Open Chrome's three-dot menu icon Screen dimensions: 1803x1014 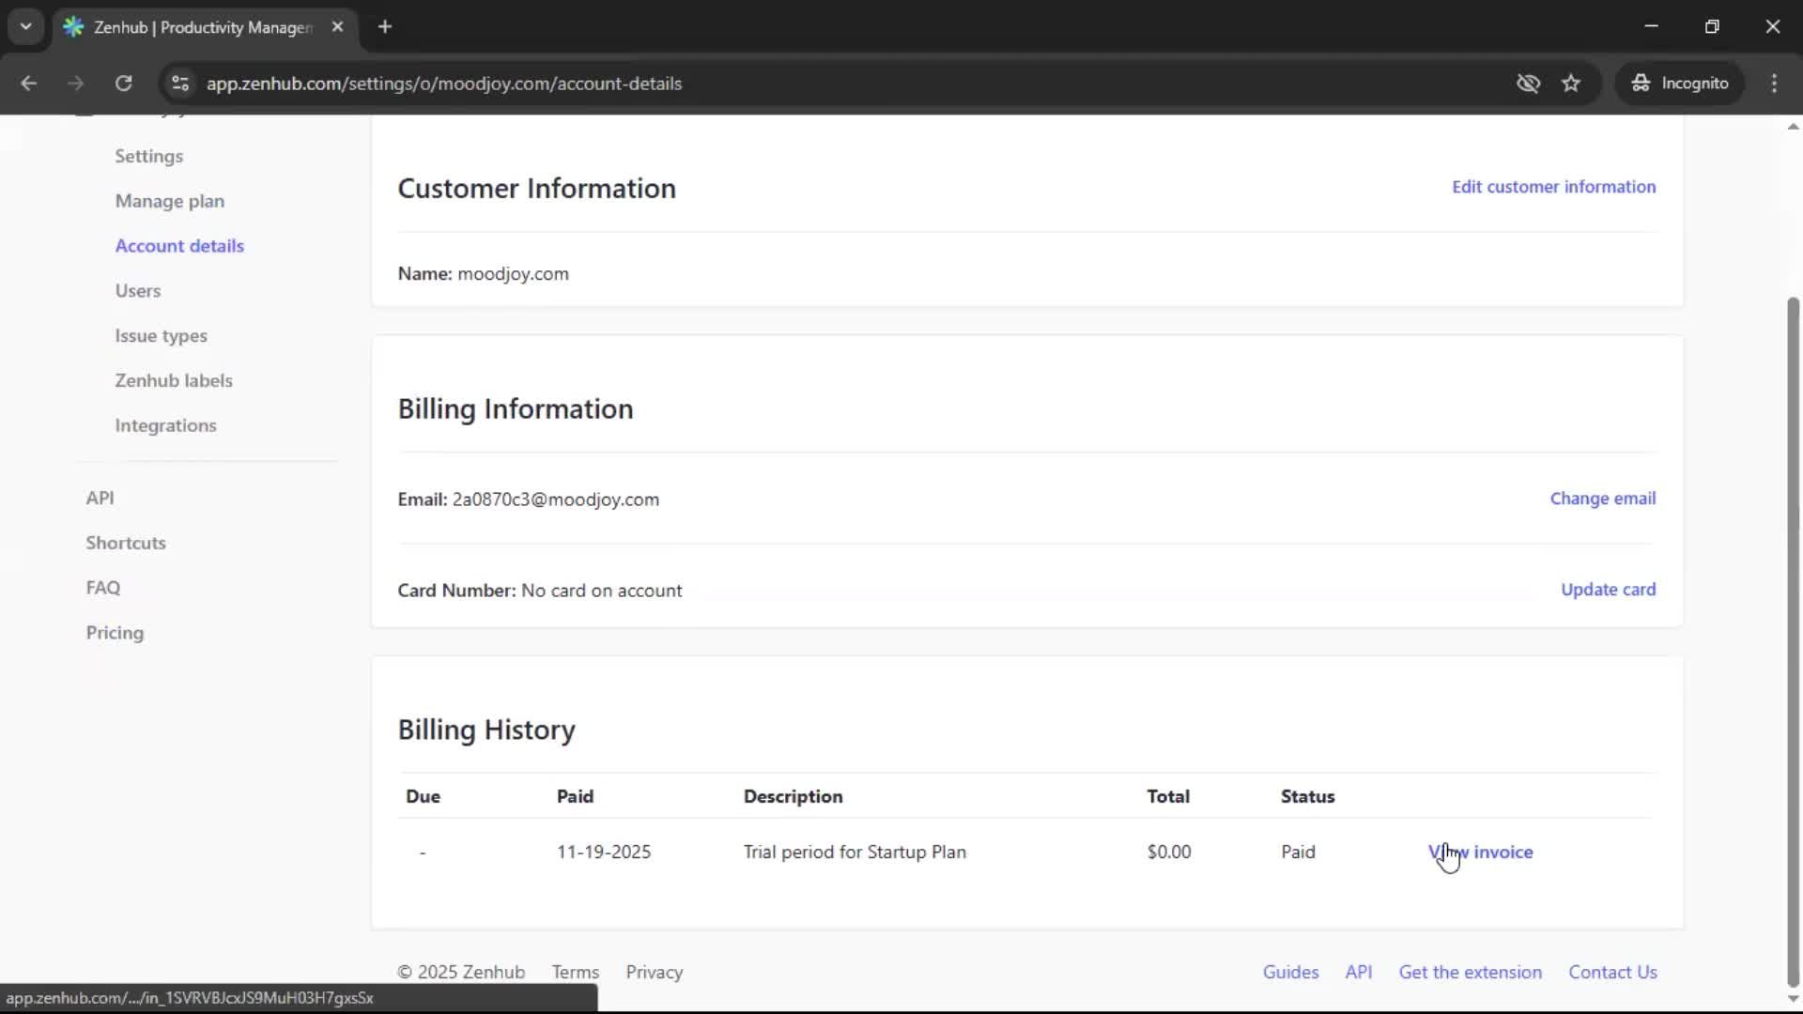[x=1775, y=84]
